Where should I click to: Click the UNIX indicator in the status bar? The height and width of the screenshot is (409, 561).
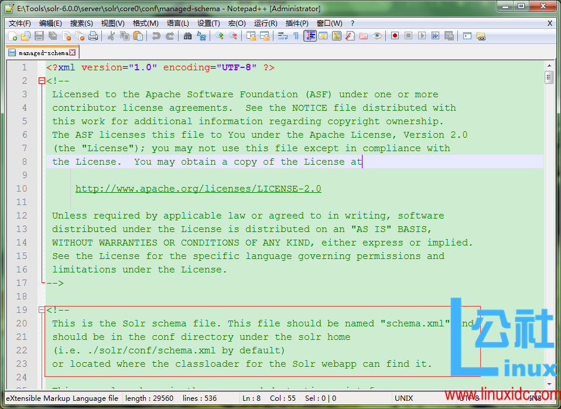point(403,398)
